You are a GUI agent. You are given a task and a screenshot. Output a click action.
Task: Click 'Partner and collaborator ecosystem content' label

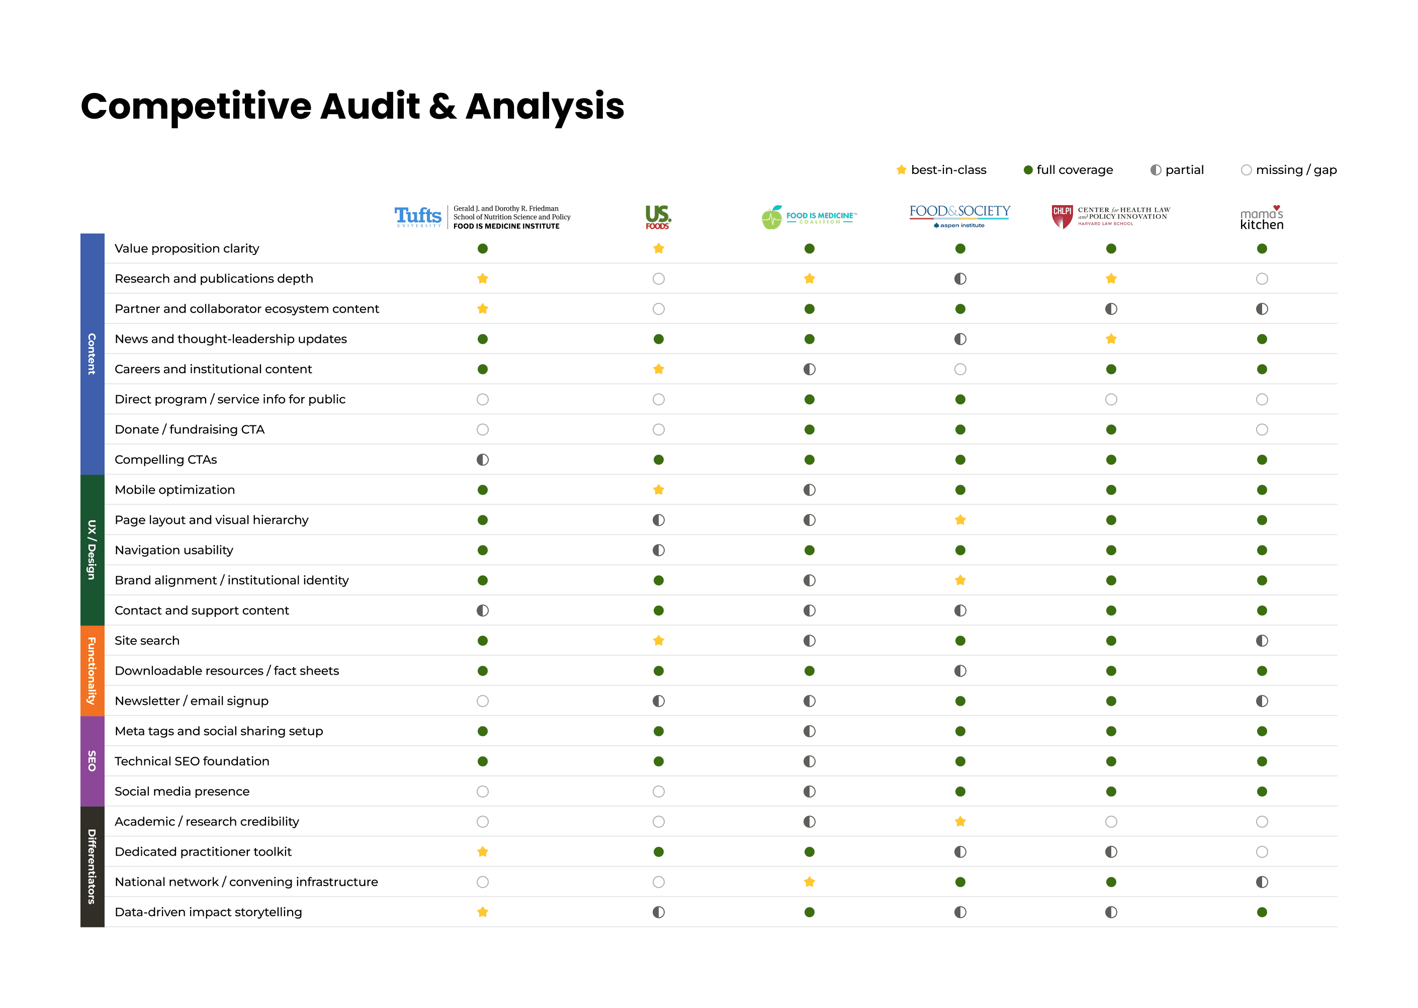coord(246,309)
